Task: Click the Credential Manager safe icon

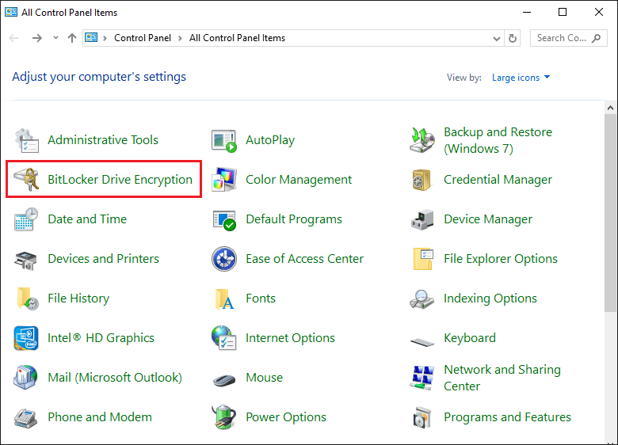Action: (422, 180)
